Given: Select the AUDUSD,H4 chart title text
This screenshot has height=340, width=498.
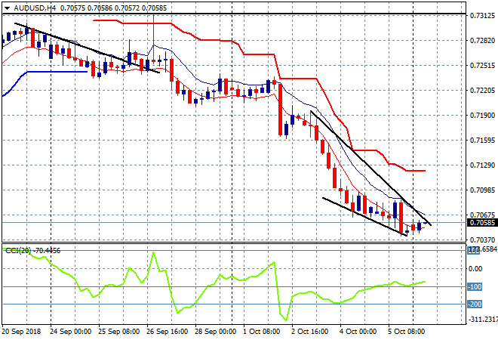Looking at the screenshot, I should (x=35, y=8).
